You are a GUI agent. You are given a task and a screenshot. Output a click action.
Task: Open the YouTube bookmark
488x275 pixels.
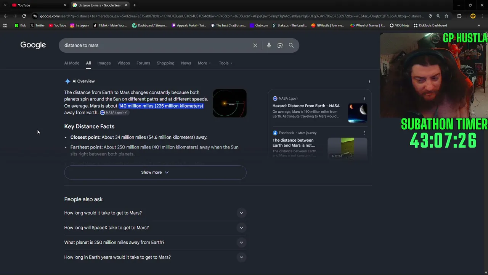coord(57,26)
